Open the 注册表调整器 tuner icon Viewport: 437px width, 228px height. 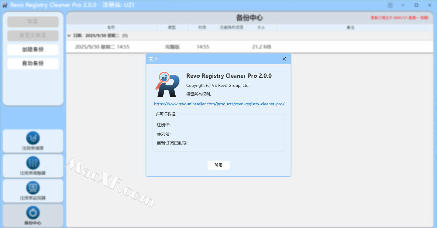[x=33, y=163]
